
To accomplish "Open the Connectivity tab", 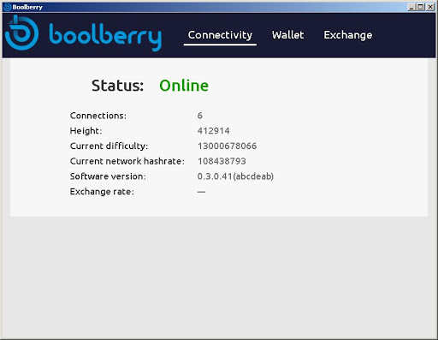I will point(220,35).
